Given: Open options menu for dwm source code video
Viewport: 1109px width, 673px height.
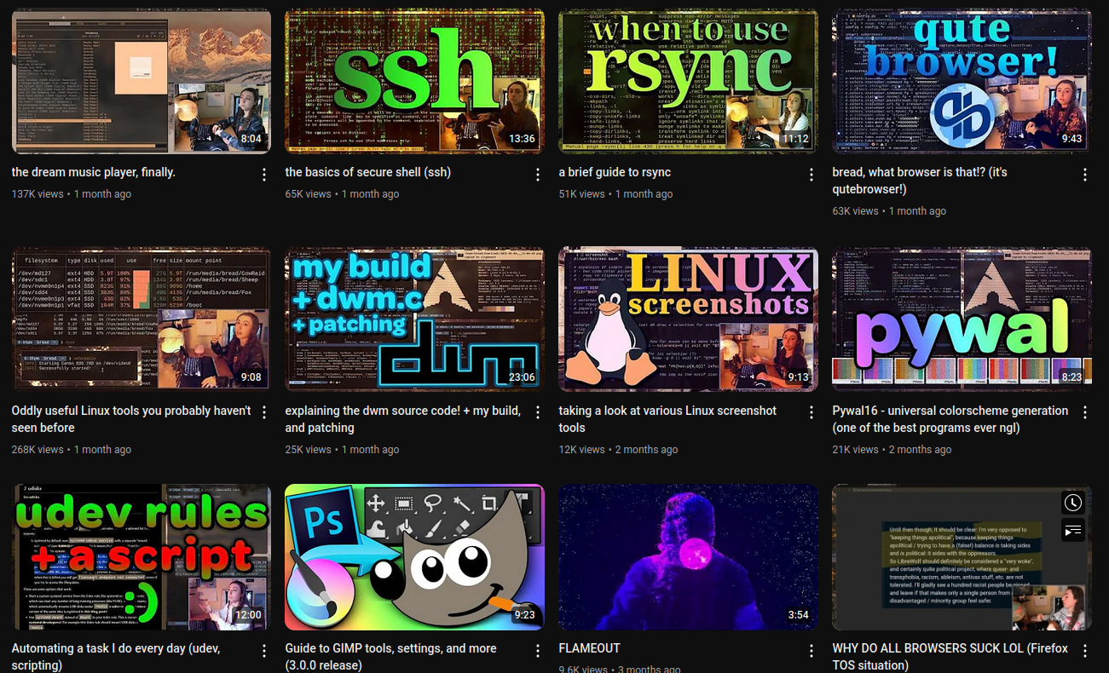Looking at the screenshot, I should pos(538,413).
